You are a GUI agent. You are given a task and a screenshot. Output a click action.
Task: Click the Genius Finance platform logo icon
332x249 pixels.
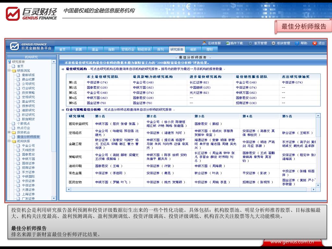click(14, 46)
